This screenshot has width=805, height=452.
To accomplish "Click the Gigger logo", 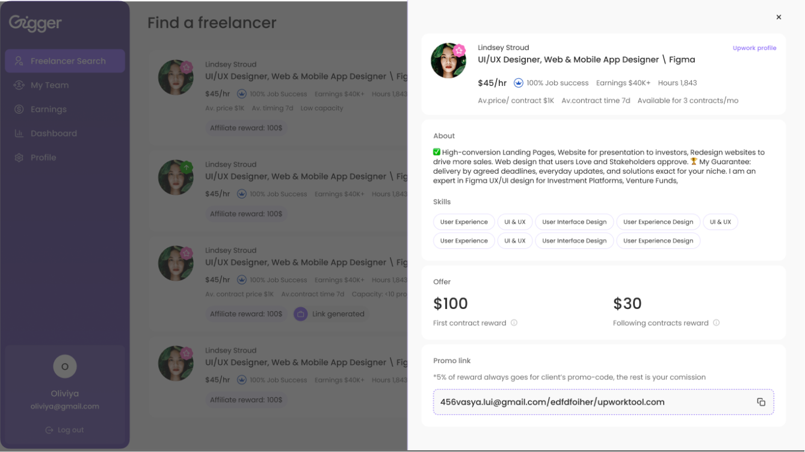I will (35, 23).
